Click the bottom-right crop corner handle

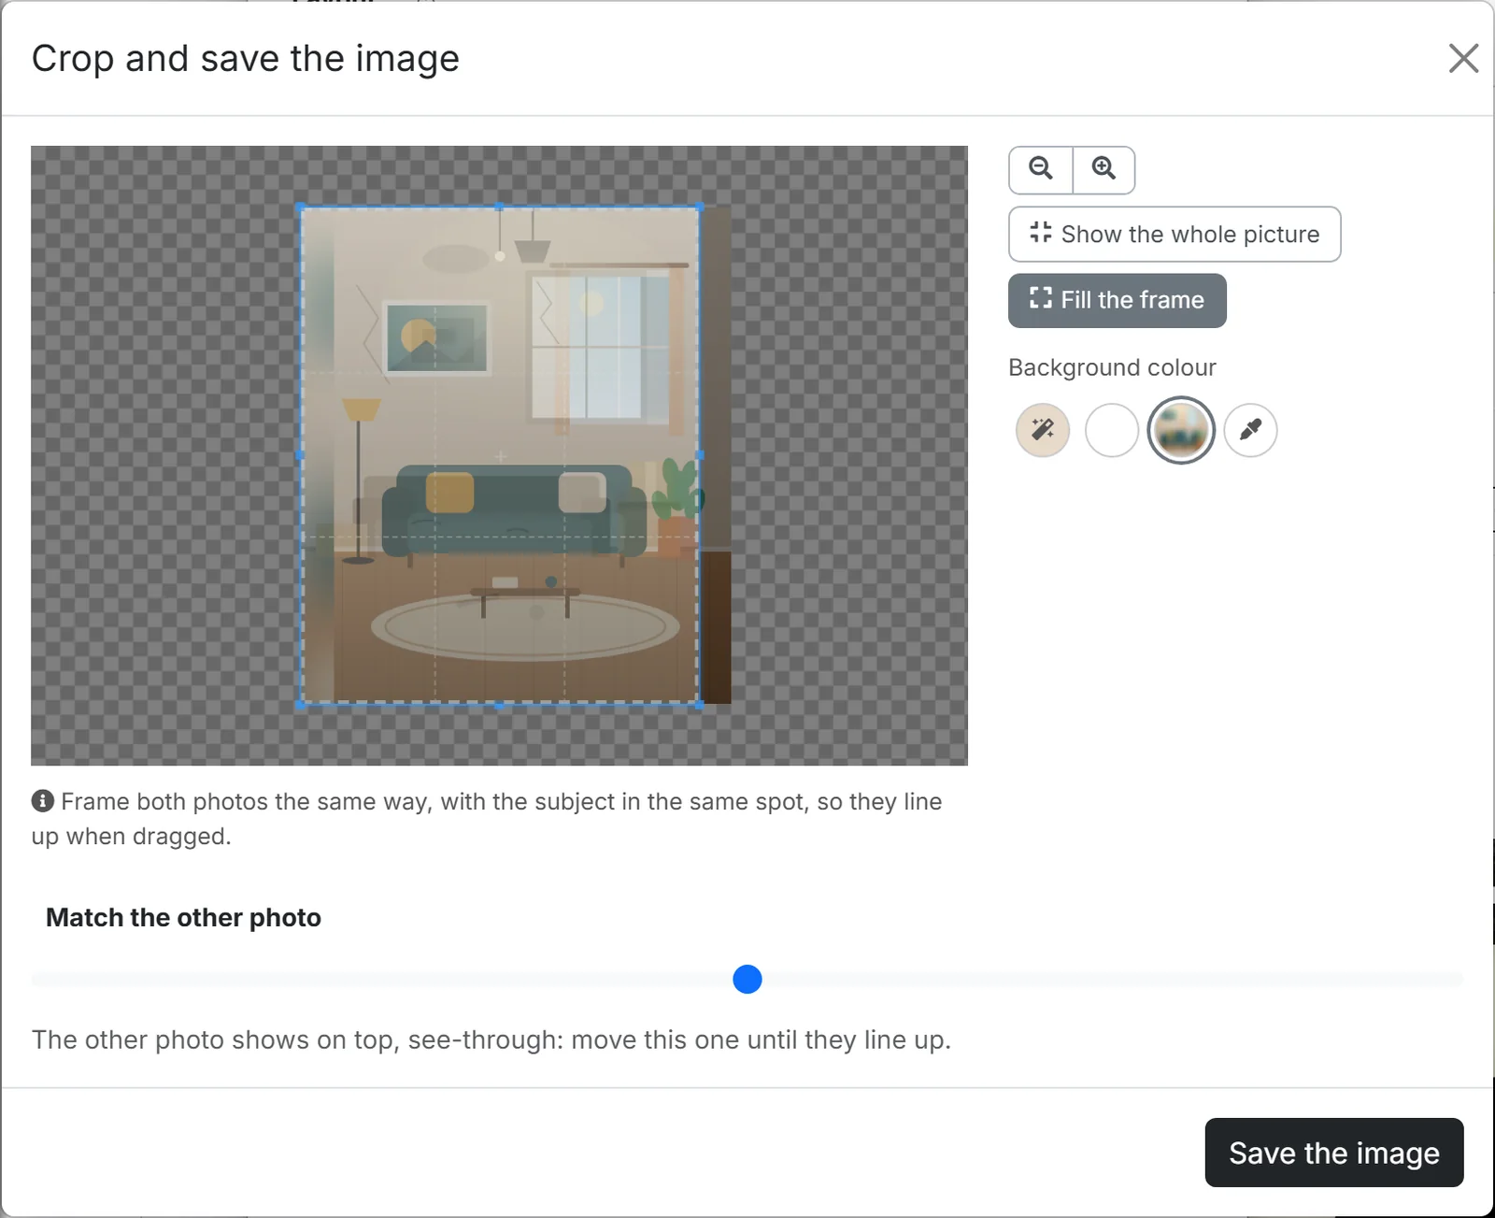tap(700, 705)
